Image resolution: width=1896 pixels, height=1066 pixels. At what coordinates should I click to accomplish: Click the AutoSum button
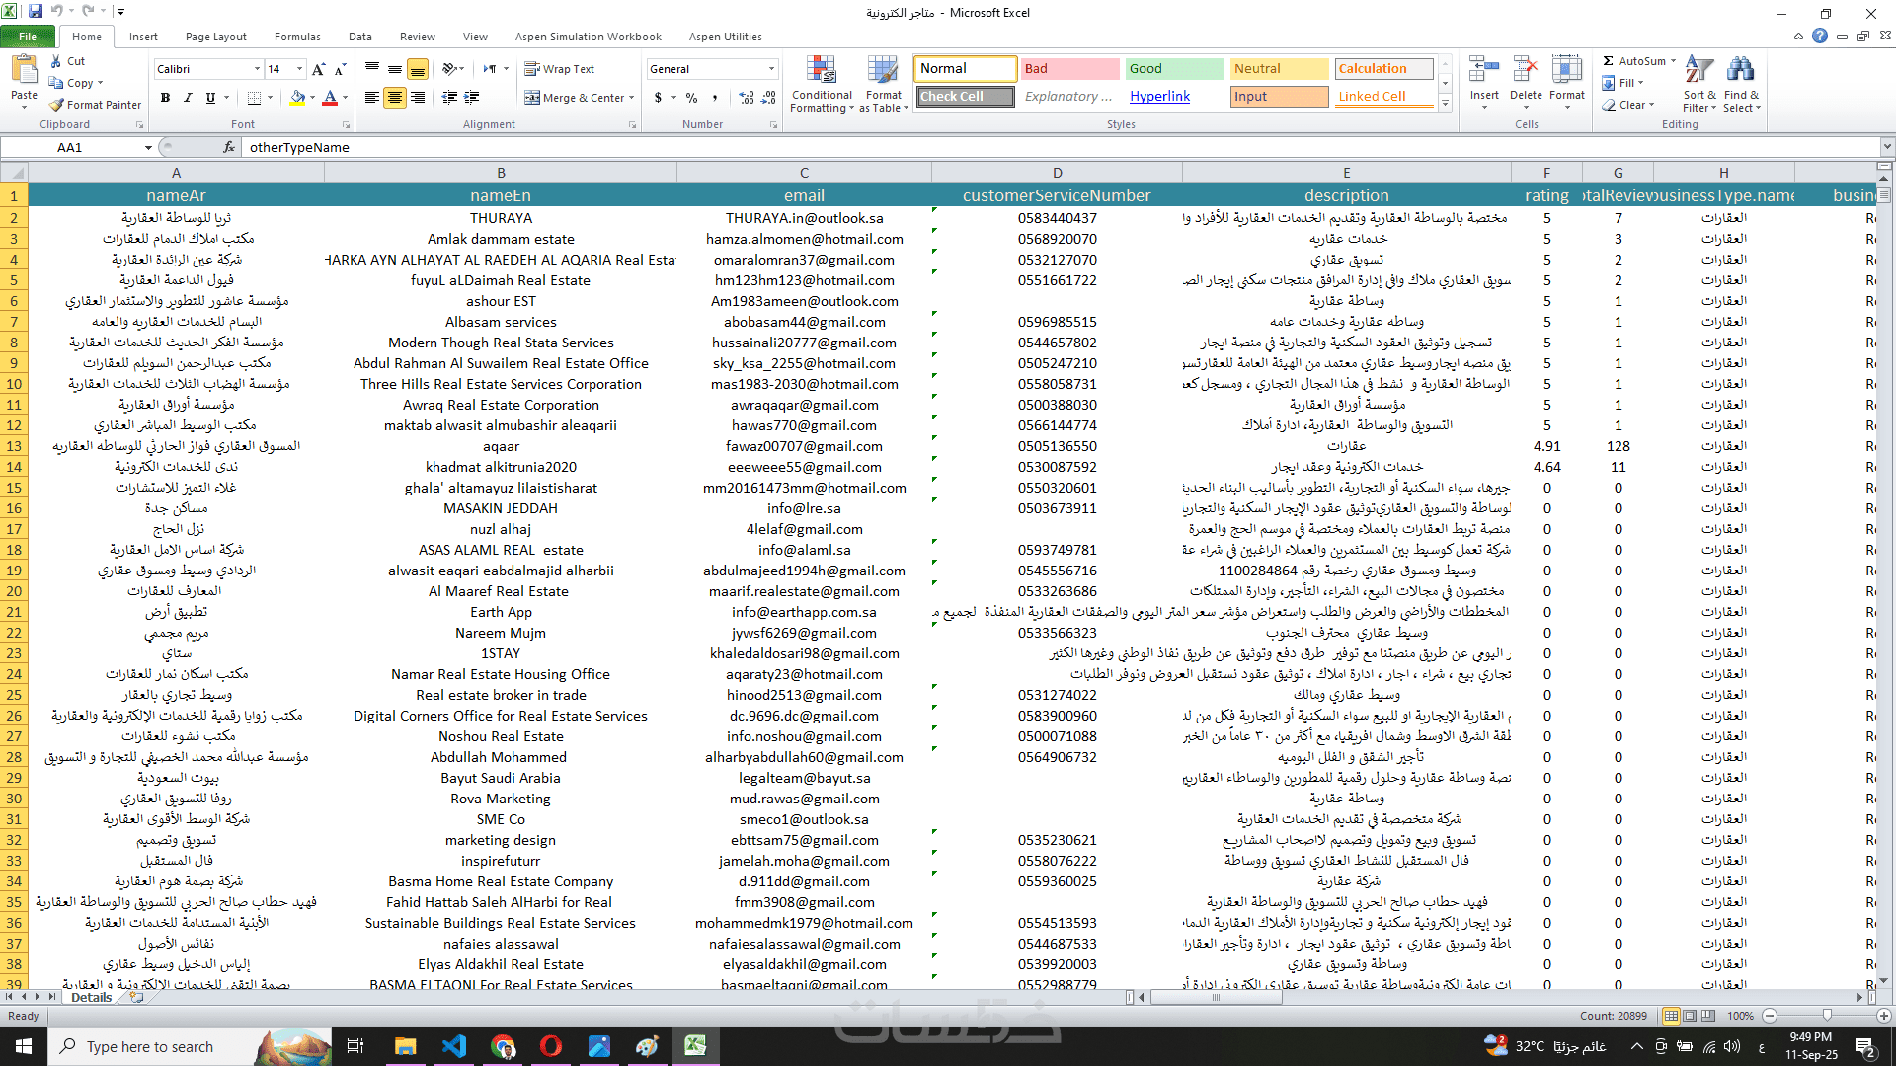tap(1639, 61)
